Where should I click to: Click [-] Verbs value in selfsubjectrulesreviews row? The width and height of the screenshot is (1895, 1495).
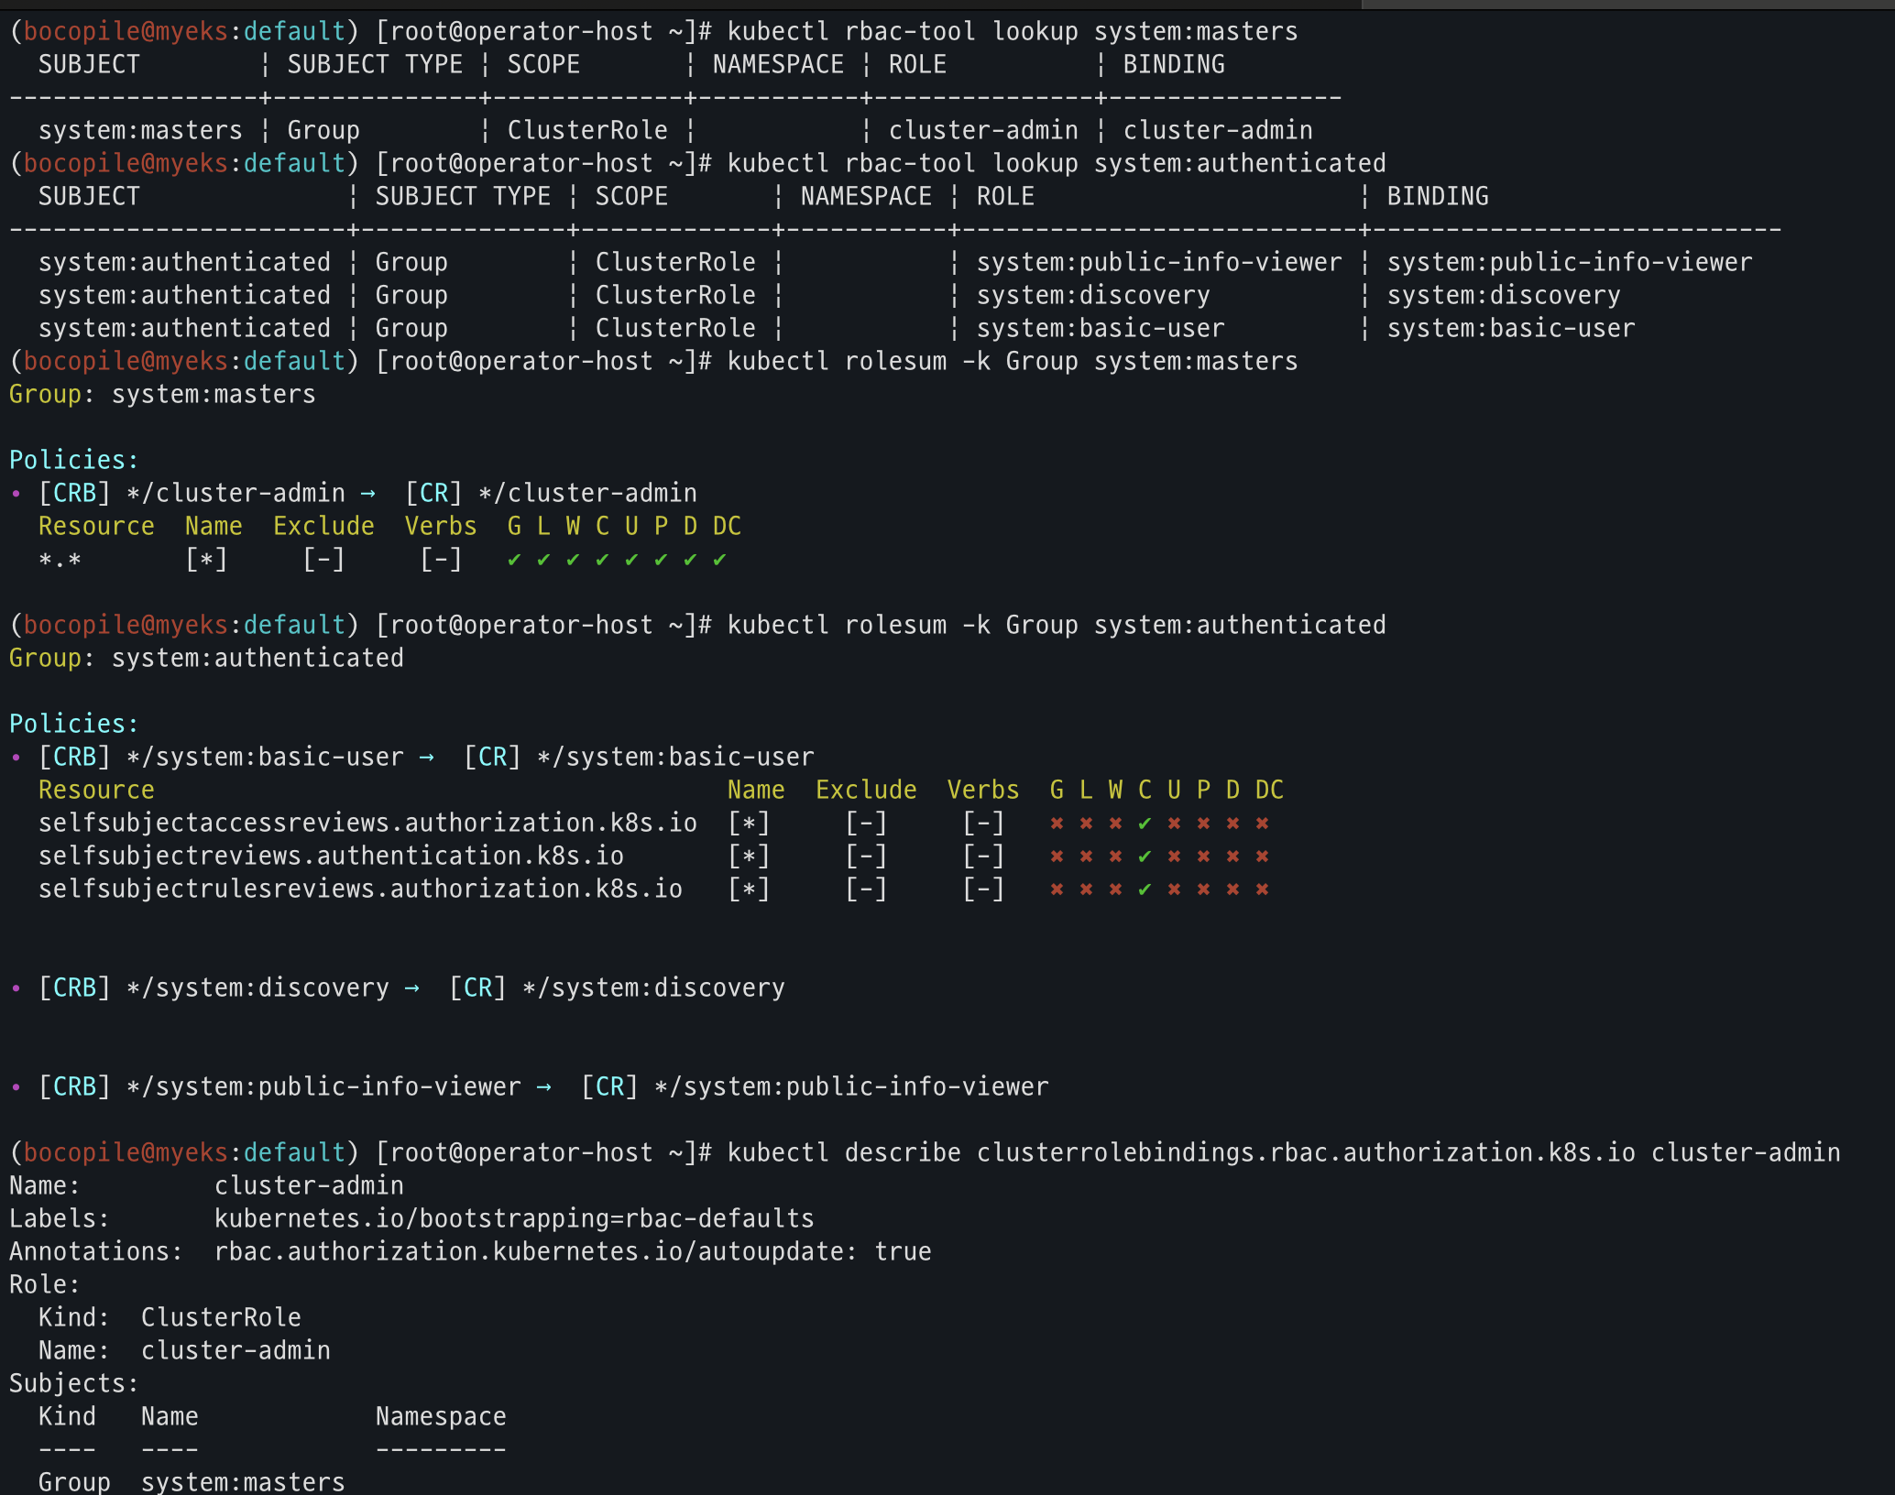point(983,889)
